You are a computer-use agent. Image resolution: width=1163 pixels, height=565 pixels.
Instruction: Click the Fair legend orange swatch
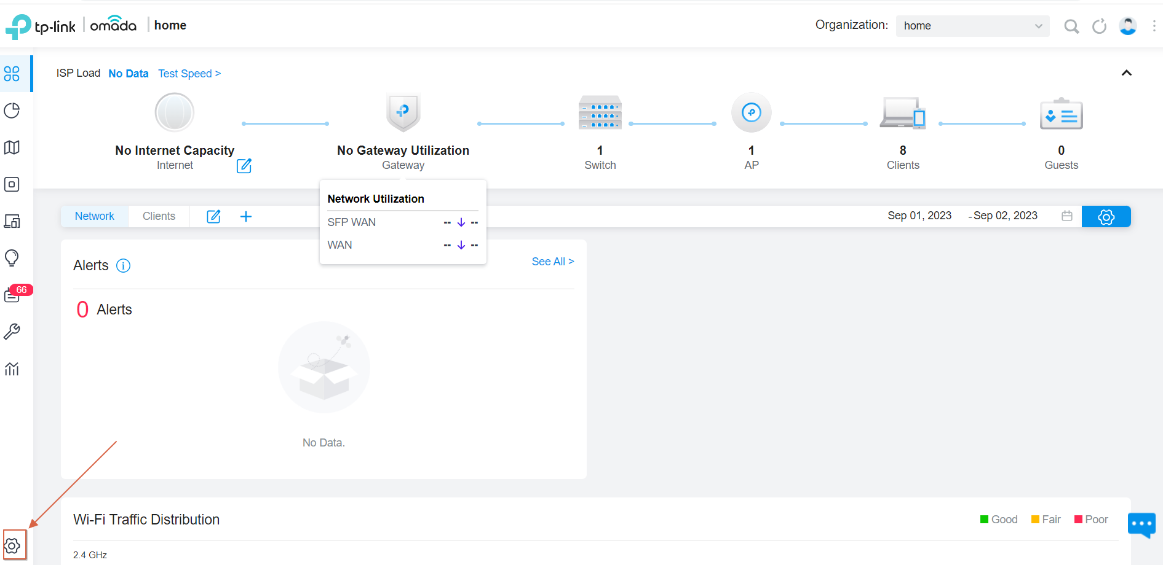[x=1035, y=520]
